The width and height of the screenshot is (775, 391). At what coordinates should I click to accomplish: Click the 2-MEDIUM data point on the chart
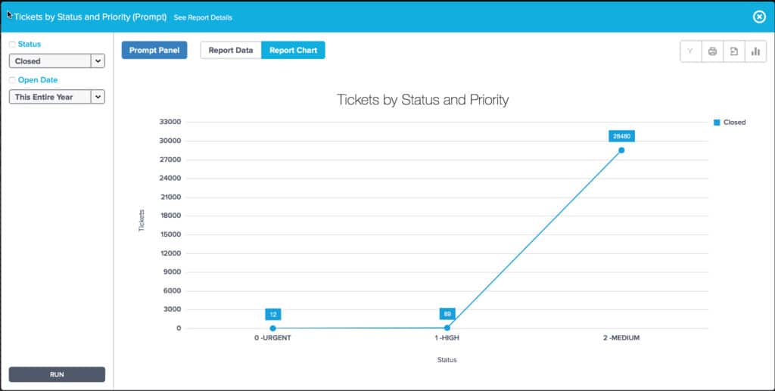[621, 150]
